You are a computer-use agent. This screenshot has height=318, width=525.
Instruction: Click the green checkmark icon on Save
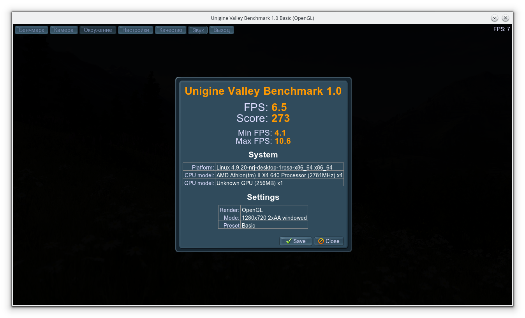[289, 241]
